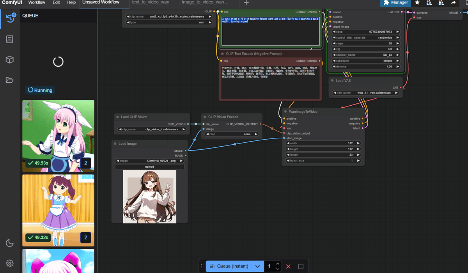Collapse the Load CLIP Vision node dot
This screenshot has width=468, height=273.
(117, 117)
